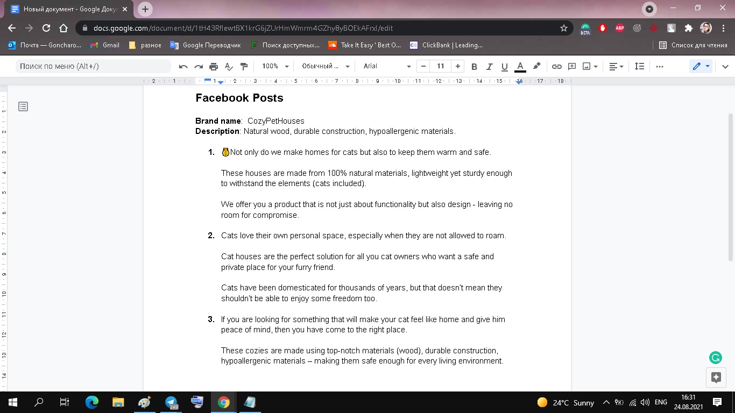Click the insert image icon

tap(586, 66)
